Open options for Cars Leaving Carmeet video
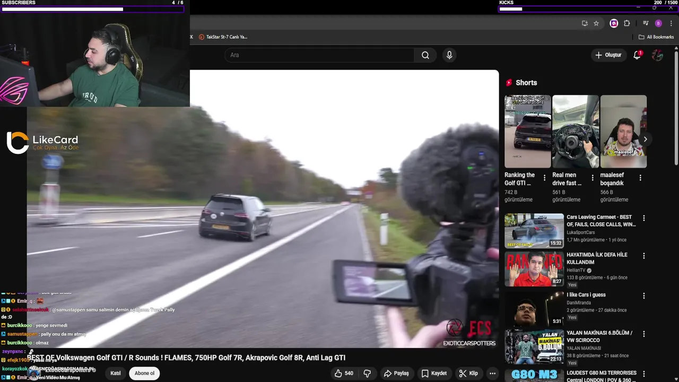This screenshot has width=679, height=382. tap(644, 218)
